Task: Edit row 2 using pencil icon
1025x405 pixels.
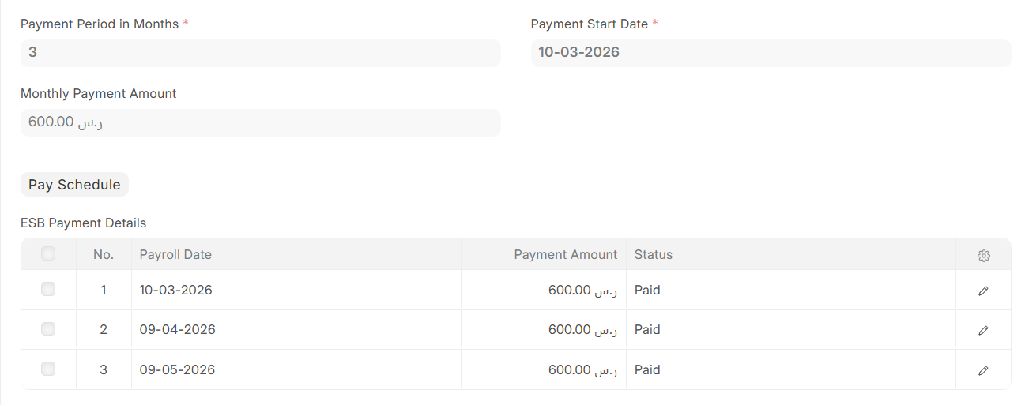Action: (983, 330)
